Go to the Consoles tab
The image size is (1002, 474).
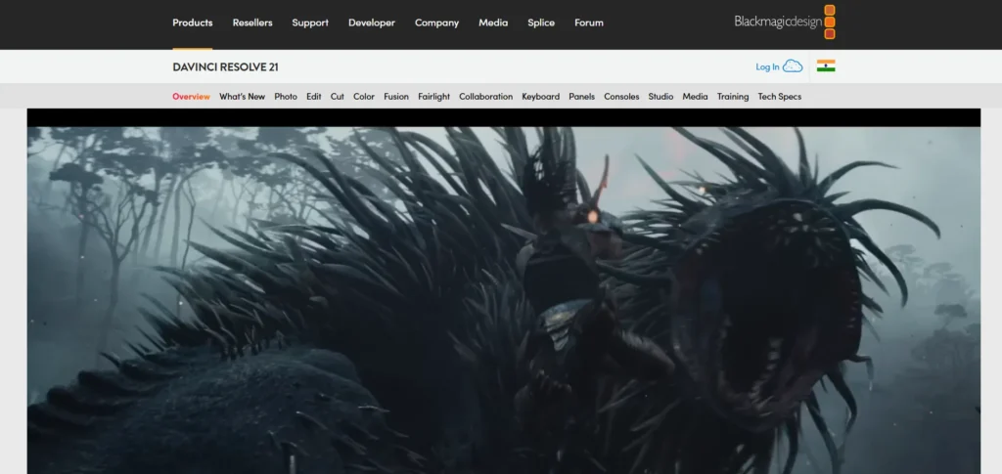(x=621, y=97)
